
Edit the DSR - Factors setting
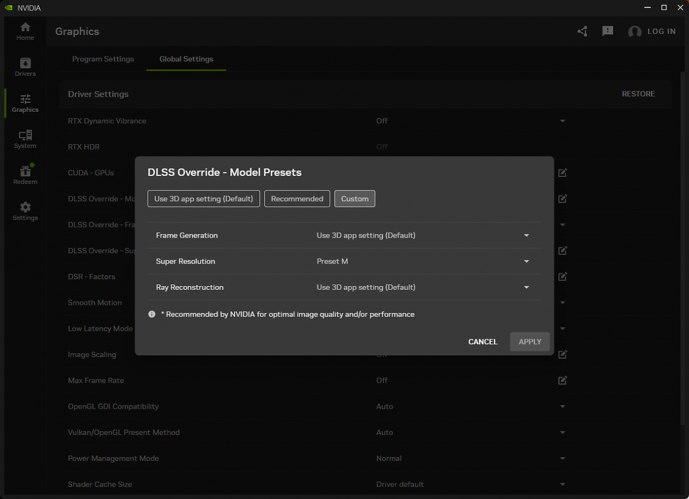563,276
